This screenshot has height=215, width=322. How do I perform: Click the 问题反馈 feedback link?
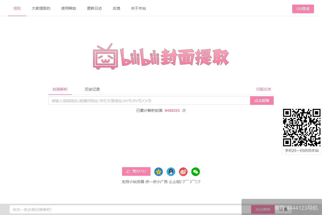[x=264, y=89]
